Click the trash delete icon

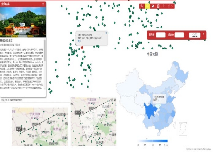pos(158,6)
